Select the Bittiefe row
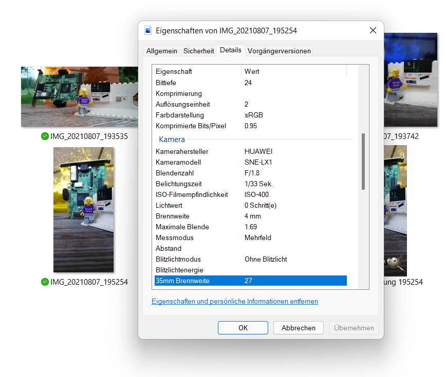 (x=251, y=83)
